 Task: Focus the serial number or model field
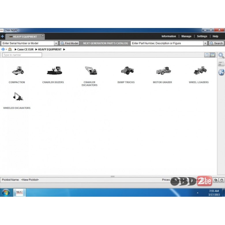pyautogui.click(x=28, y=43)
